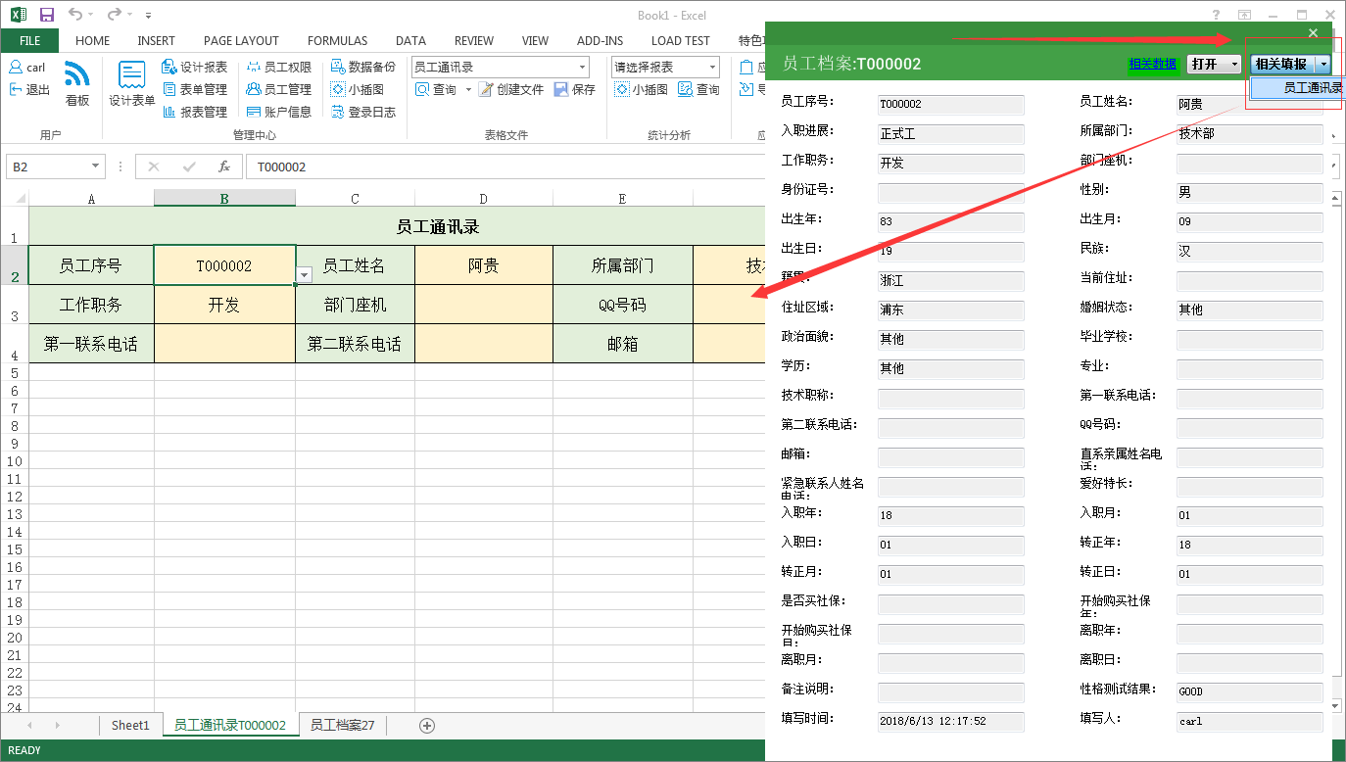Click the 设计表单 form design icon
The image size is (1346, 762).
(x=131, y=76)
